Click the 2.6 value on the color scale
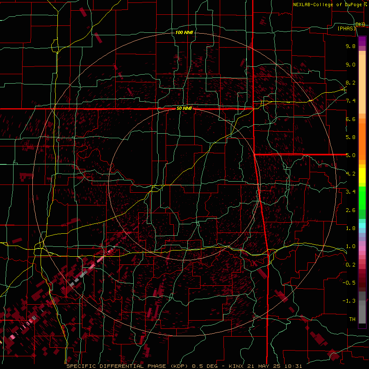This screenshot has width=369, height=369. (x=351, y=210)
